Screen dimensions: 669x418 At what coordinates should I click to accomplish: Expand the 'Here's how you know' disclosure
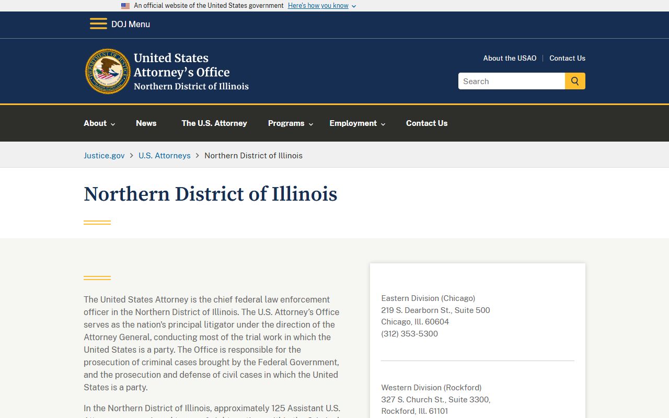point(322,6)
